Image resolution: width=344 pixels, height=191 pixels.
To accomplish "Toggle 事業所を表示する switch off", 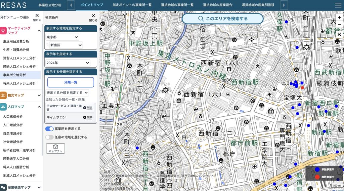I will click(x=49, y=129).
